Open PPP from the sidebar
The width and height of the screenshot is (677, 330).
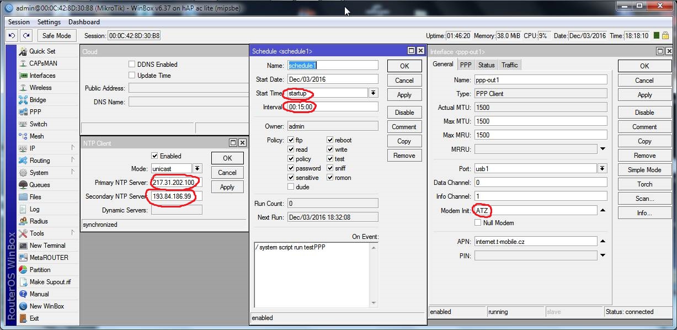pyautogui.click(x=35, y=112)
